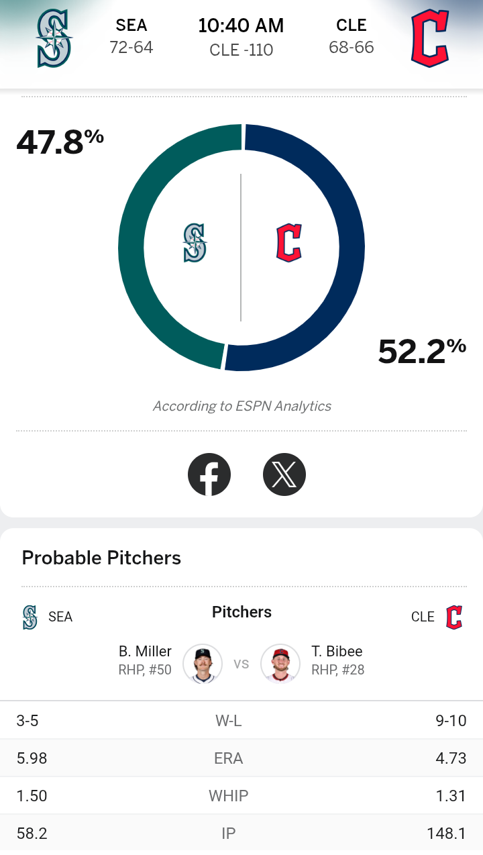Click the CLE -110 betting line
The image size is (483, 855).
[241, 50]
